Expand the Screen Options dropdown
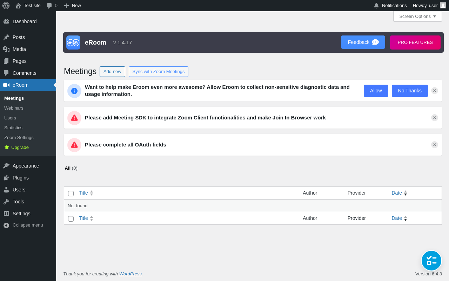This screenshot has width=449, height=281. click(417, 16)
